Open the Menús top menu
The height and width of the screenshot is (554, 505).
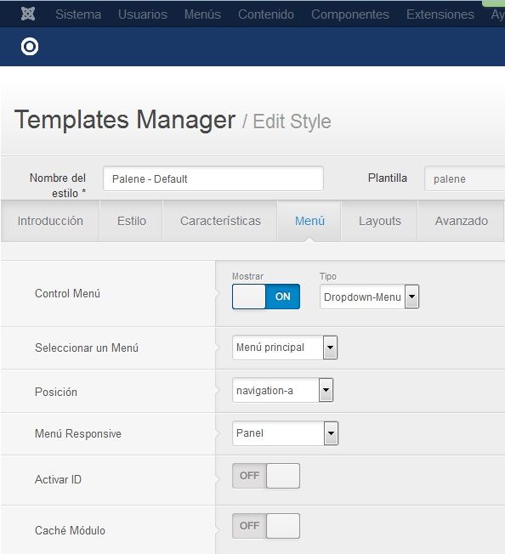coord(202,14)
